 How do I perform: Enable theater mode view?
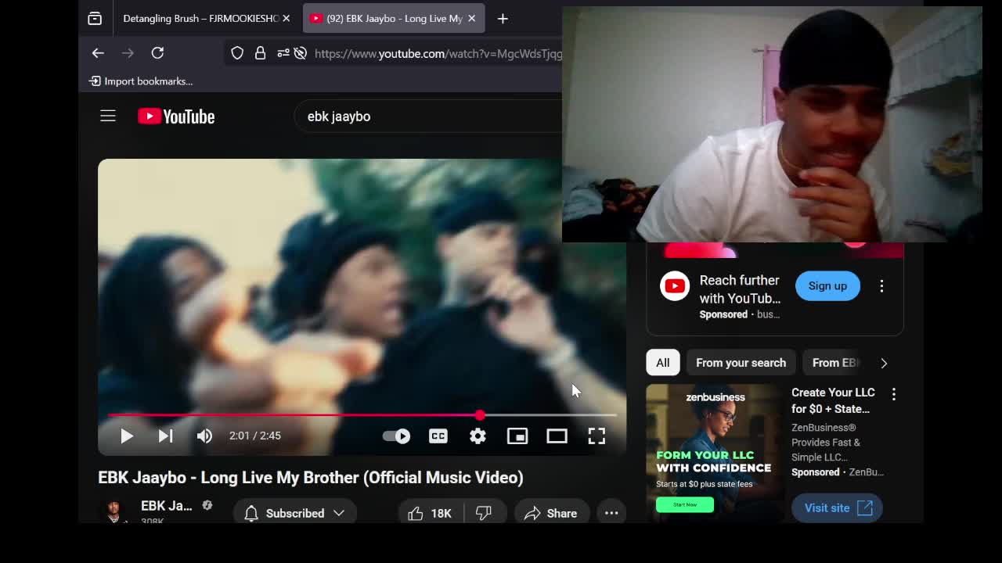click(557, 436)
